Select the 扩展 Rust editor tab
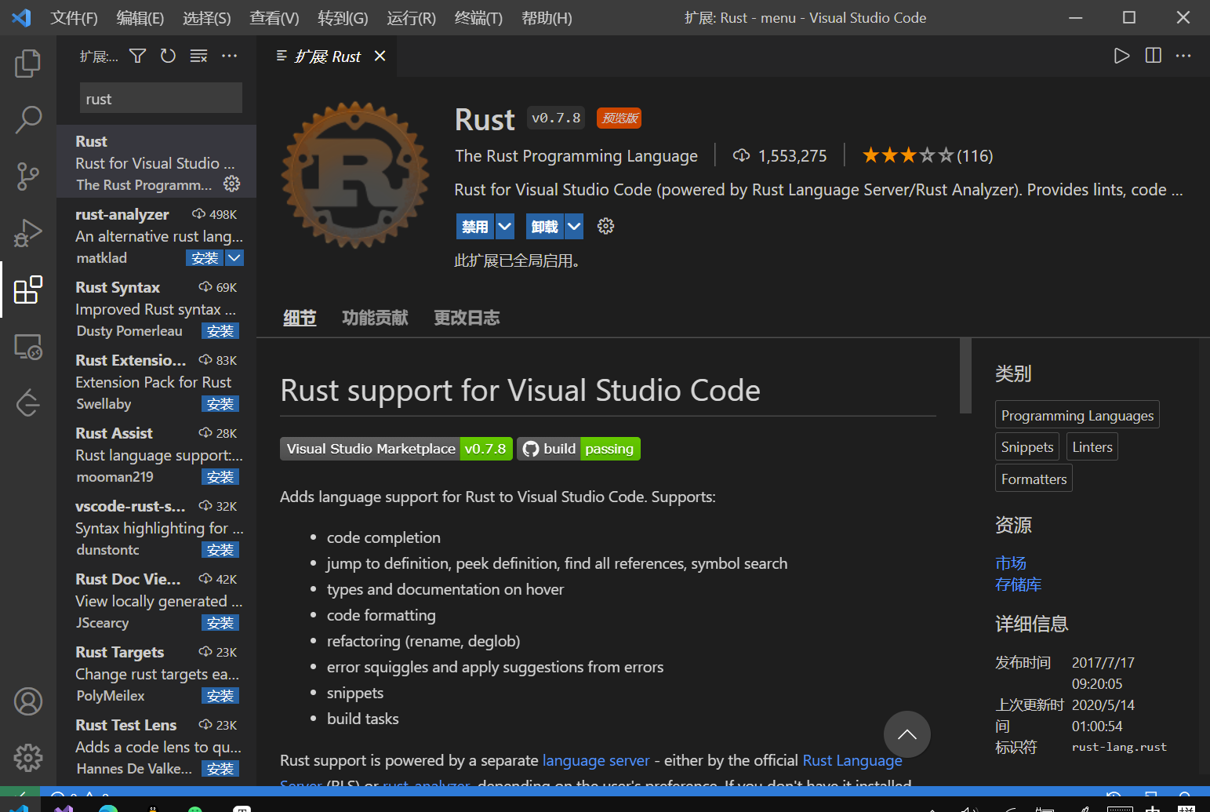The width and height of the screenshot is (1210, 812). click(x=328, y=56)
